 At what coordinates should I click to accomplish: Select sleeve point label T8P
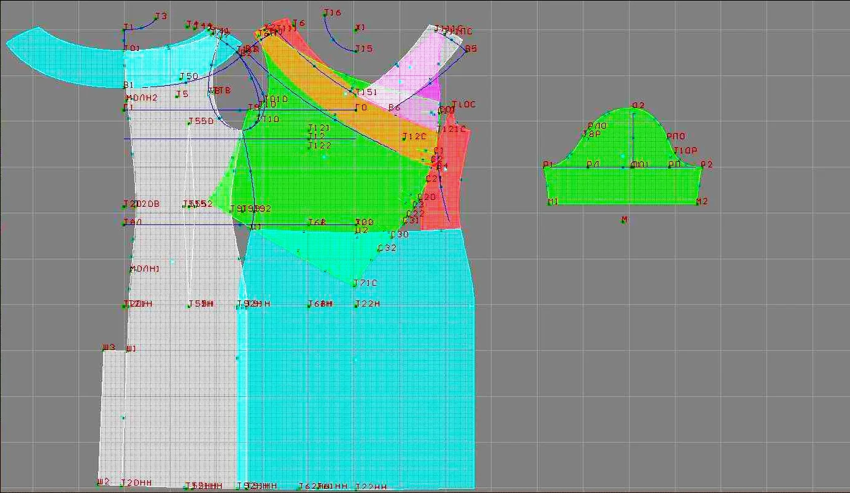point(592,134)
